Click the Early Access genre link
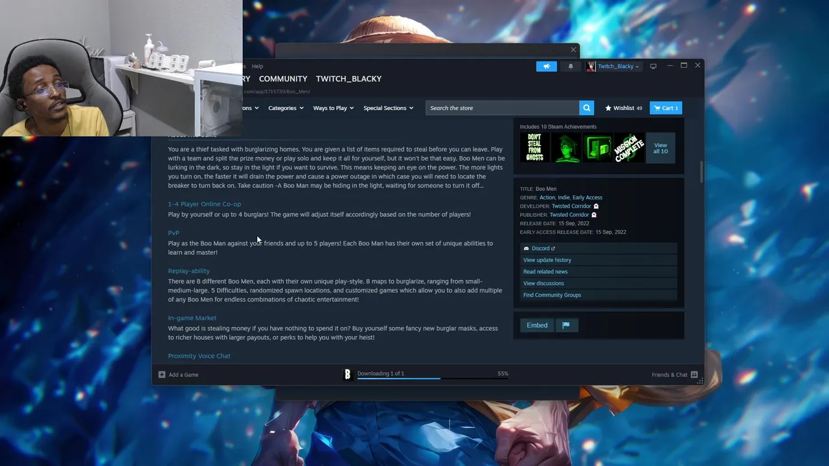This screenshot has height=466, width=829. pyautogui.click(x=587, y=197)
